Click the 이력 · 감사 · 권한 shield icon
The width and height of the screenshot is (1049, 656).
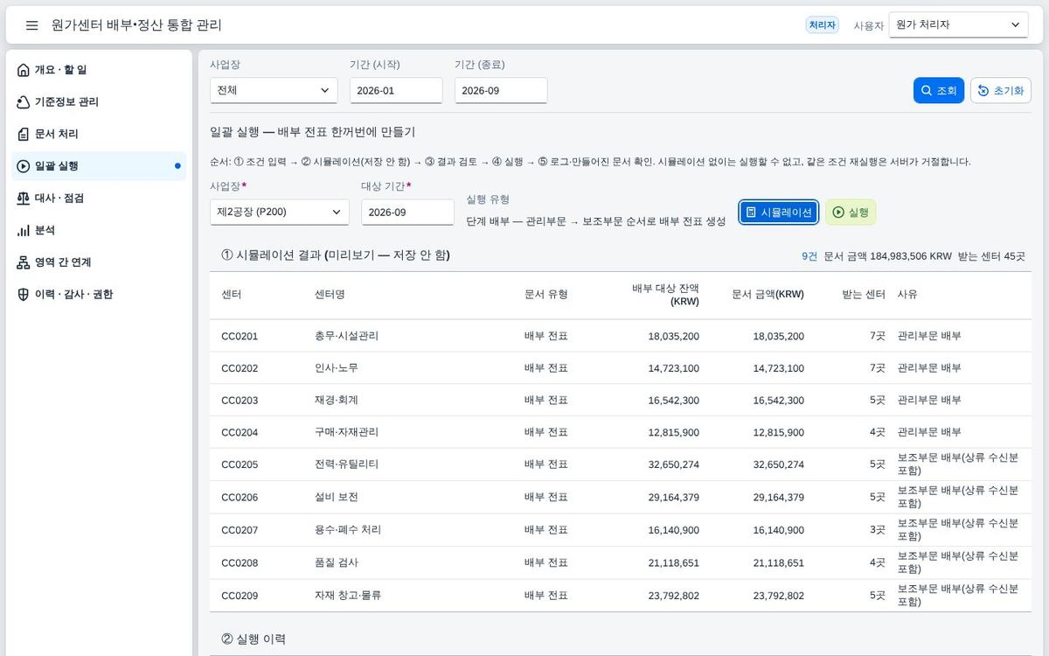pyautogui.click(x=24, y=295)
